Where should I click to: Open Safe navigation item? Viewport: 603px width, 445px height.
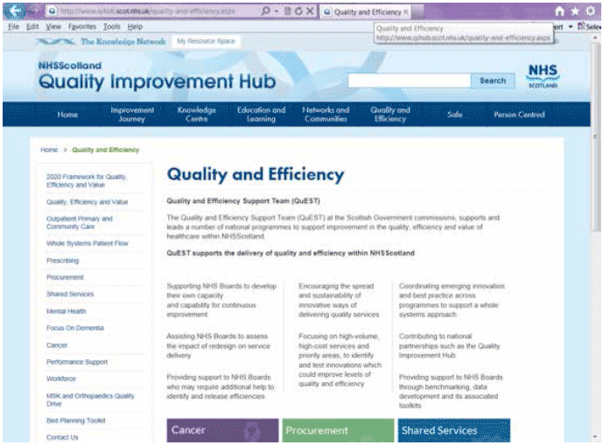point(454,115)
